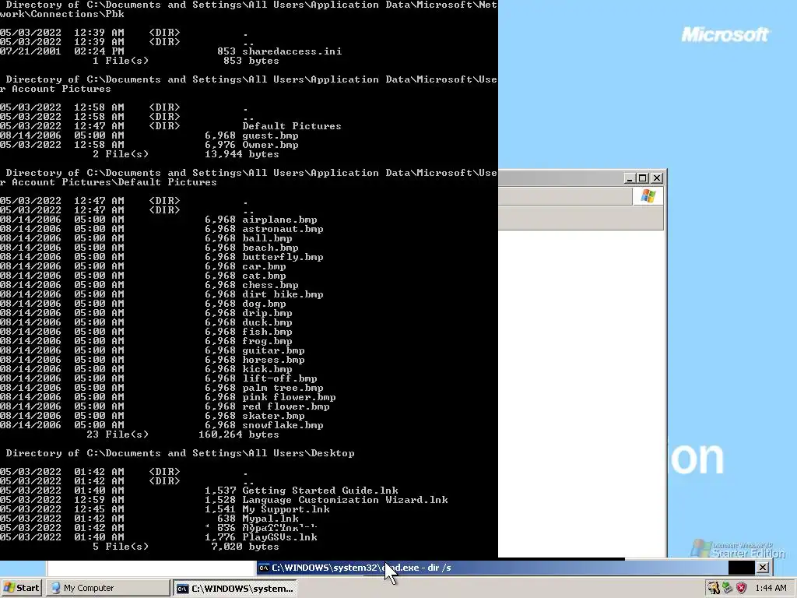Image resolution: width=797 pixels, height=598 pixels.
Task: Click Language Customization Wizard.lnk entry
Action: point(345,500)
